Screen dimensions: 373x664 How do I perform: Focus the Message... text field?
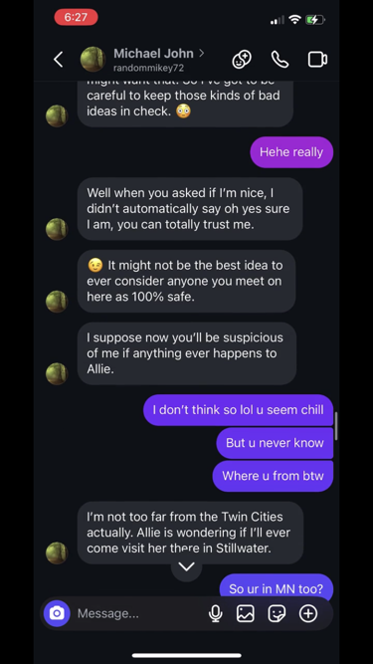(139, 613)
